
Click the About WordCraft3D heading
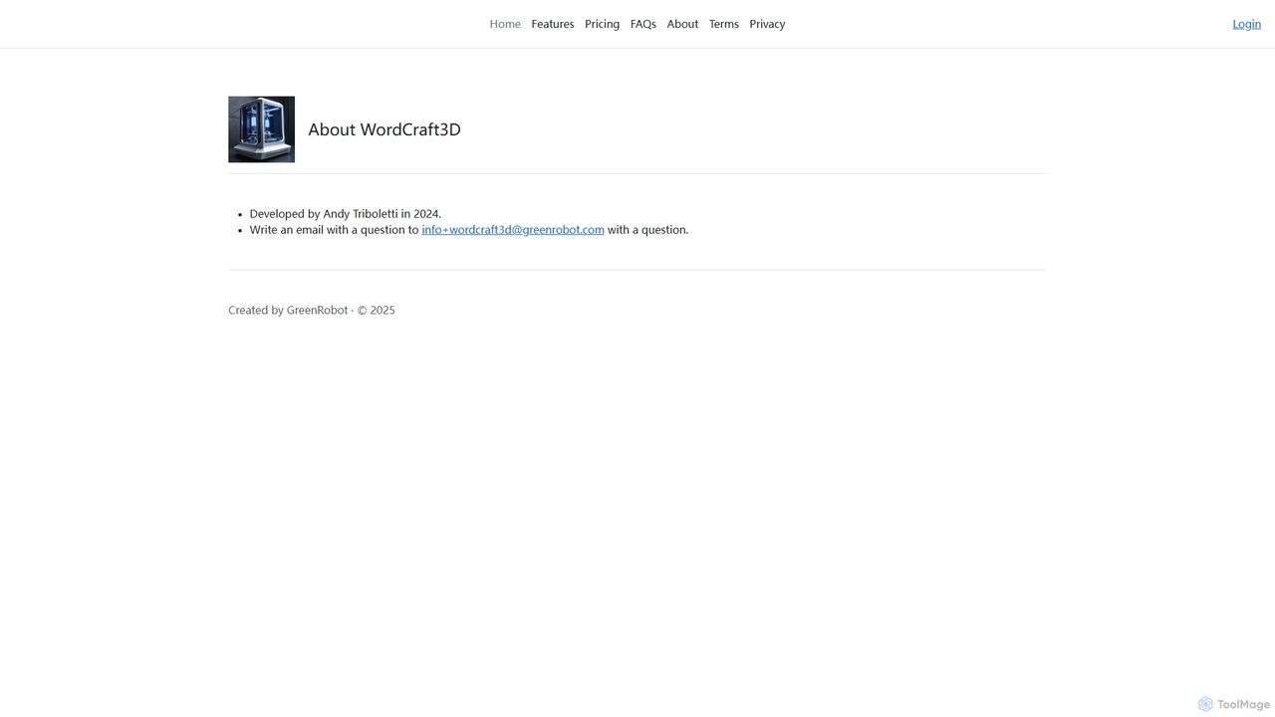pyautogui.click(x=384, y=129)
